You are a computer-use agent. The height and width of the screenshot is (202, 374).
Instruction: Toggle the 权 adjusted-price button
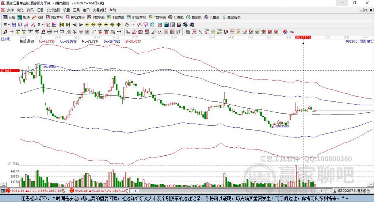pos(48,25)
